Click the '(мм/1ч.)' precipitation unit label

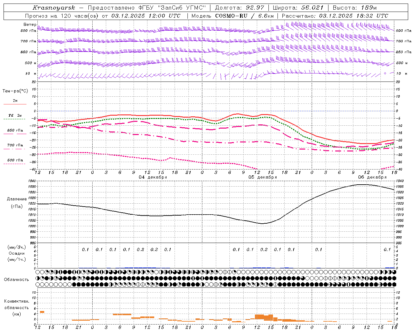pos(17,259)
